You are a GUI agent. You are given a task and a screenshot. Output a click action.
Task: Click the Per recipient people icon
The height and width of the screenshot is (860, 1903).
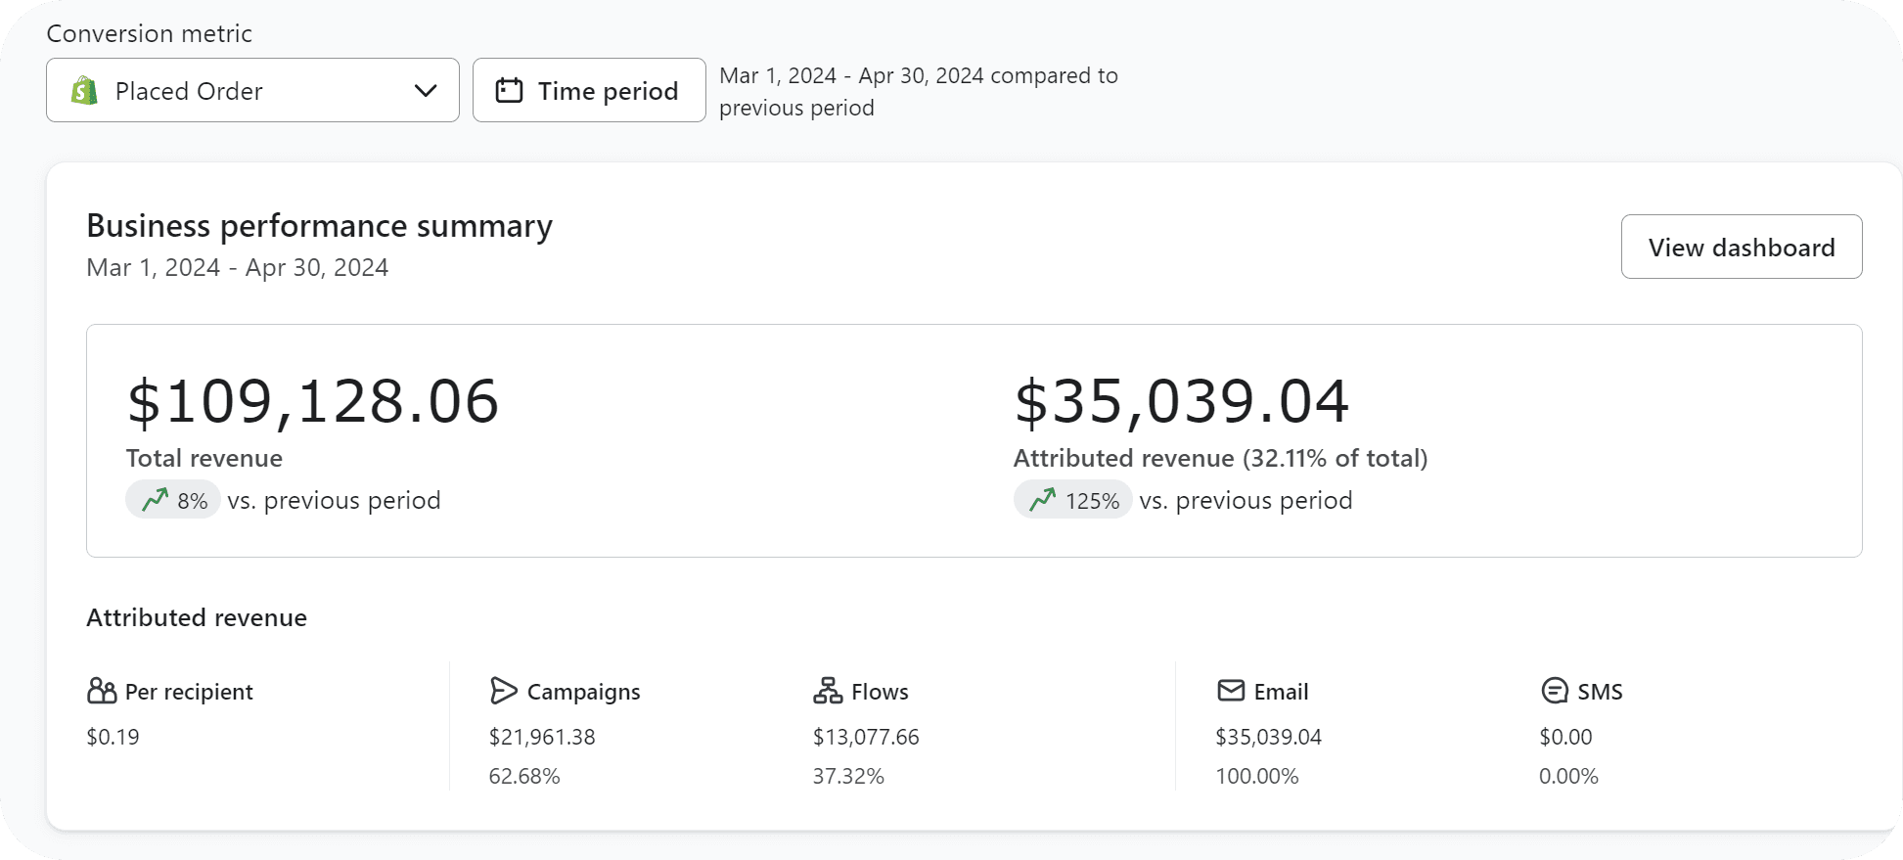(102, 691)
